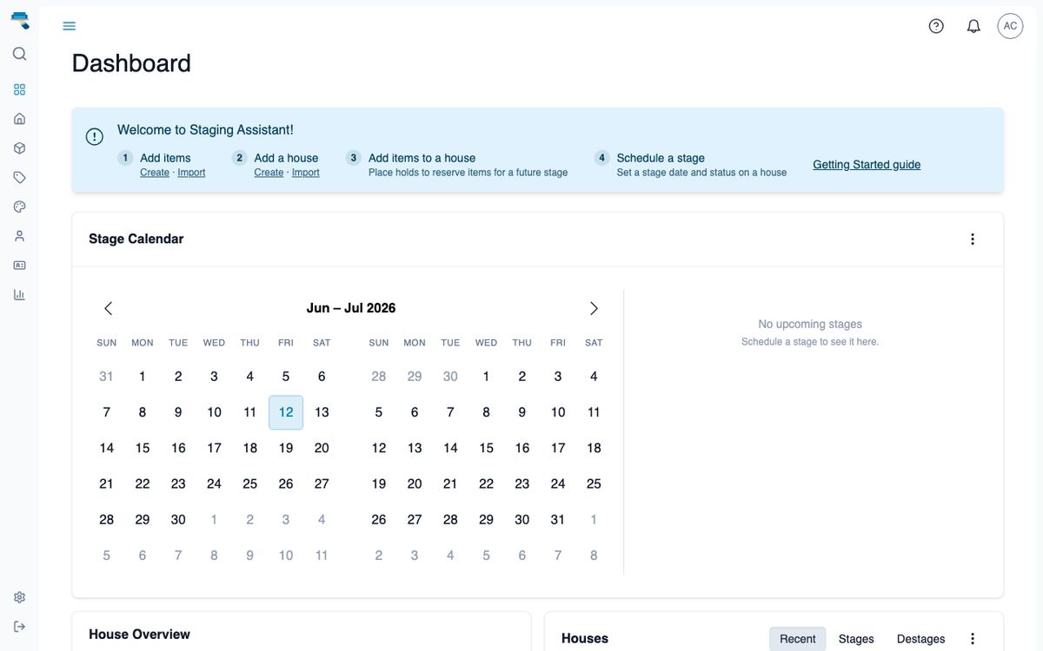Open Houses via the home icon
Viewport: 1043px width, 651px height.
[x=19, y=119]
